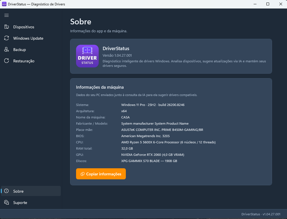
Task: Open the Suporte page
Action: tap(31, 203)
